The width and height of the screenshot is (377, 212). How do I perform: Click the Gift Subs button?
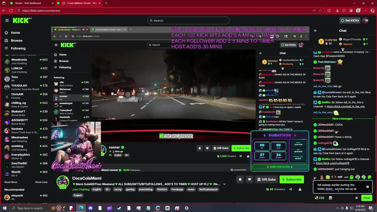tap(266, 179)
